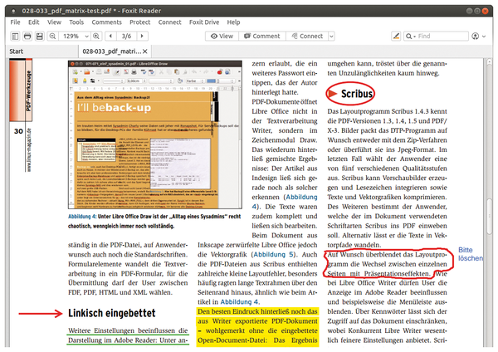The image size is (498, 352).
Task: Click the vertical scrollbar thumb
Action: [x=490, y=217]
